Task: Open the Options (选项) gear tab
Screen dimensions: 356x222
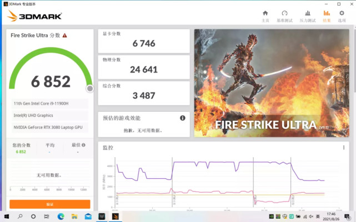Action: pyautogui.click(x=342, y=16)
